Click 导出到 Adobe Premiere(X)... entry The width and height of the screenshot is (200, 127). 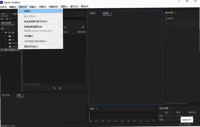[40, 31]
